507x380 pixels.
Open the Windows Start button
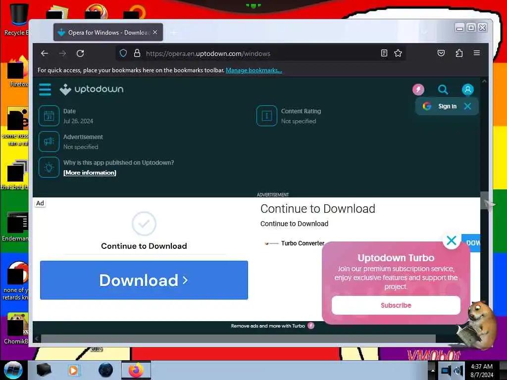13,370
